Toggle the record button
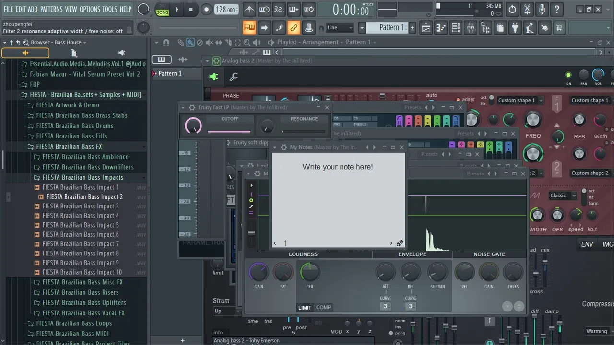Image resolution: width=614 pixels, height=345 pixels. (x=206, y=9)
